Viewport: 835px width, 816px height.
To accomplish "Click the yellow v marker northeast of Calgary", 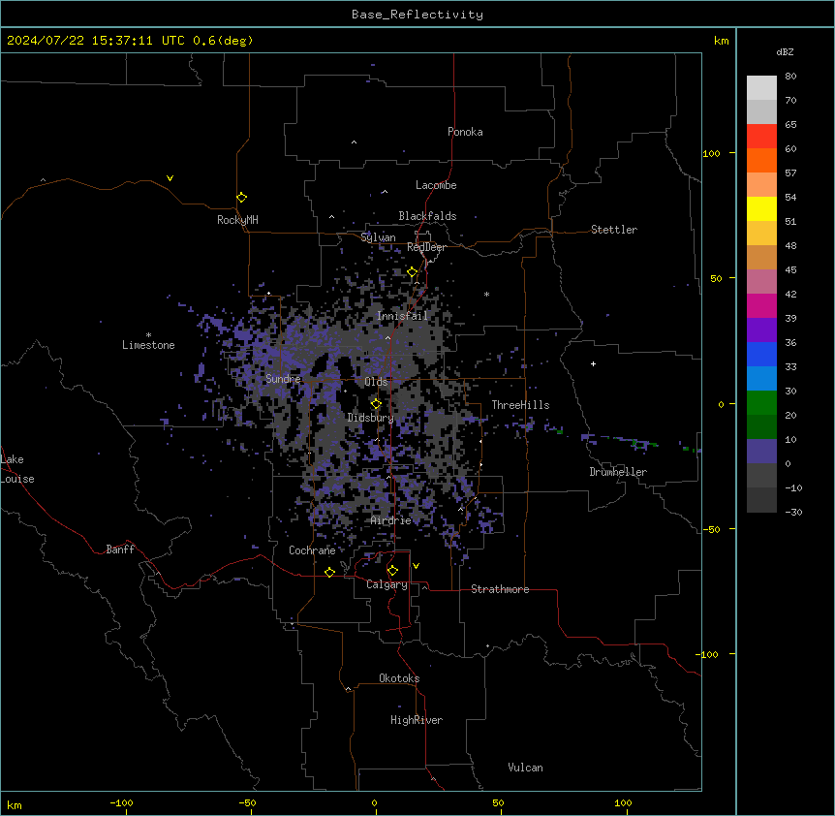I will tap(416, 566).
